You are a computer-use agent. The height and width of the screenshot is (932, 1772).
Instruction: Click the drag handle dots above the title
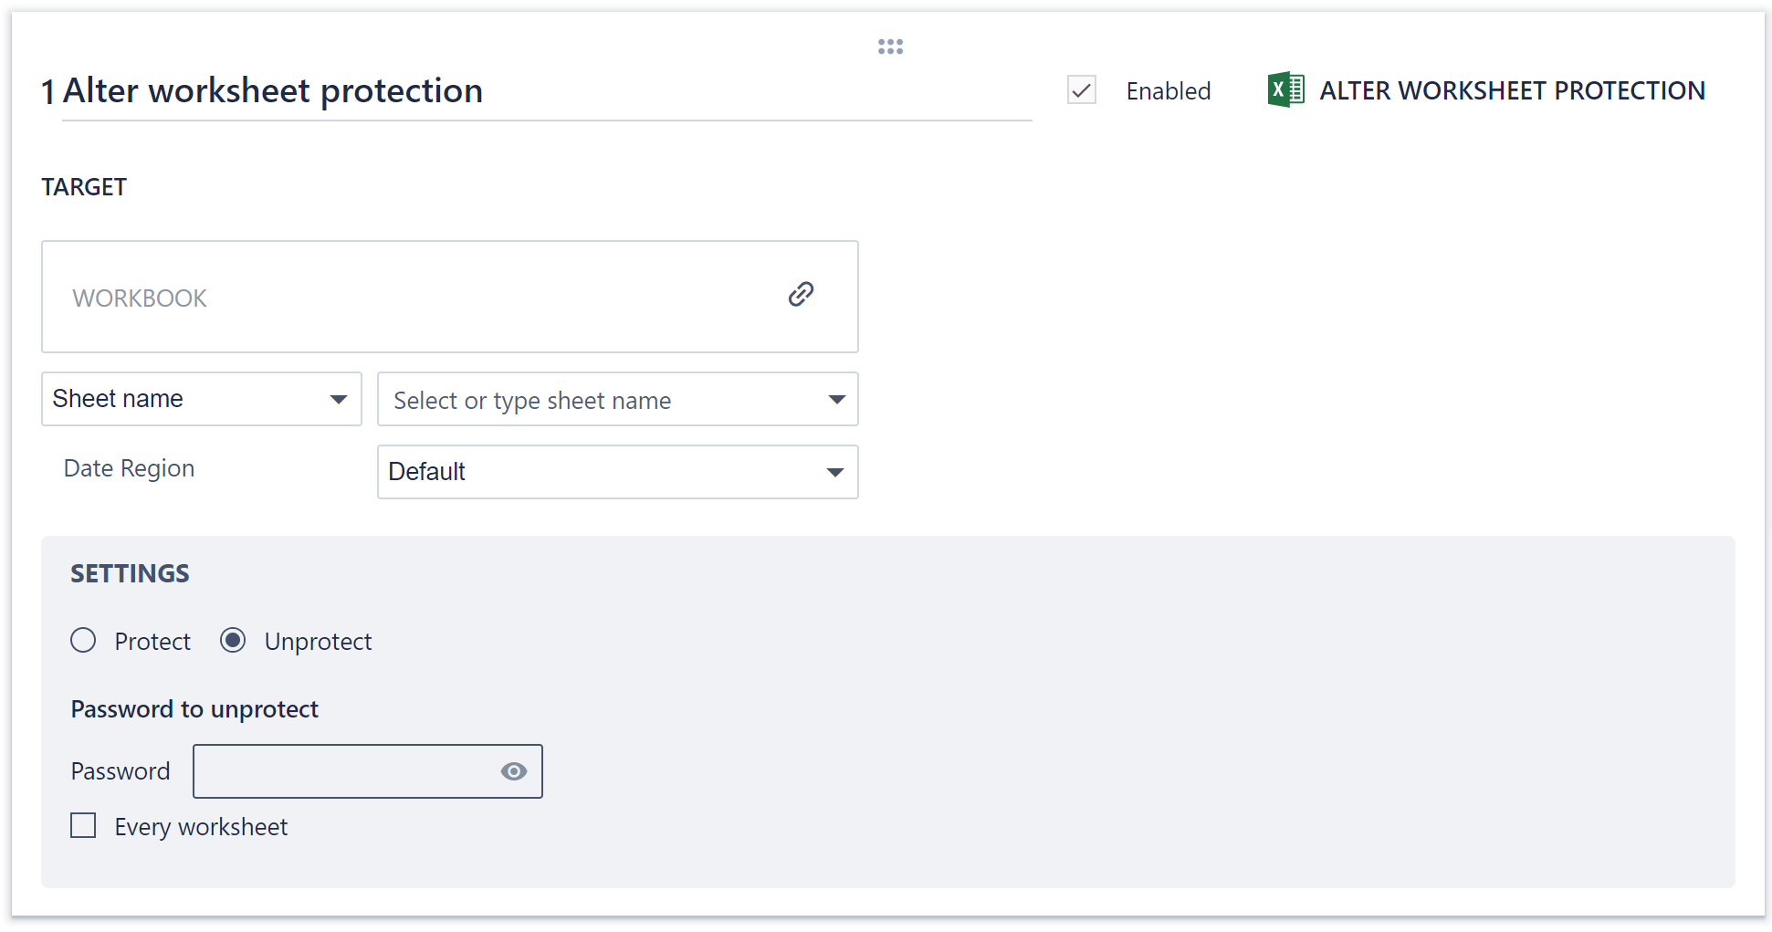pos(889,46)
